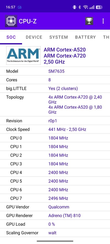Tap the vibrate mode status icon
The image size is (110, 244).
[74, 7]
